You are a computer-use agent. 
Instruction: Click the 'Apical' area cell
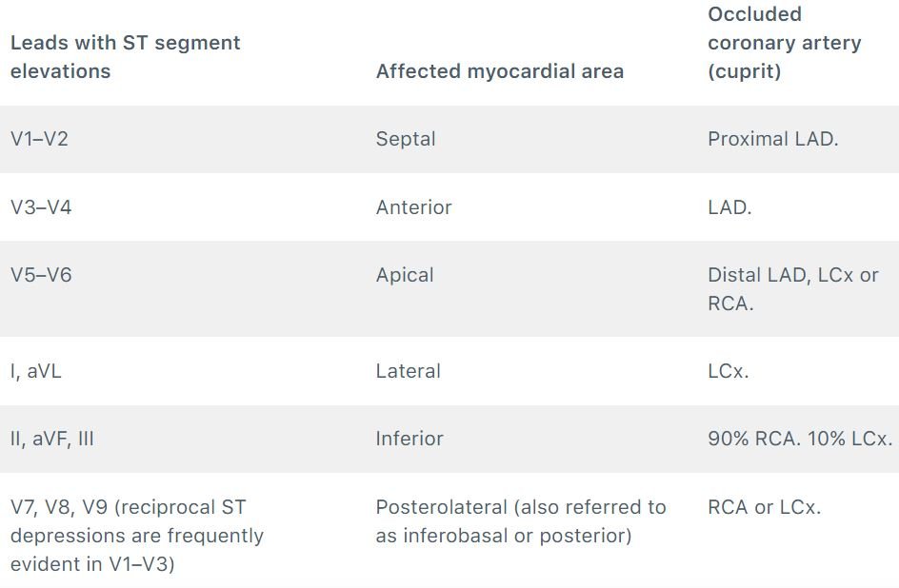(404, 275)
